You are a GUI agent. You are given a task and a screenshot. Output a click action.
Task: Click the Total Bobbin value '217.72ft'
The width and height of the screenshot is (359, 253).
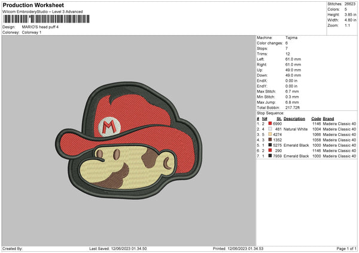point(293,107)
